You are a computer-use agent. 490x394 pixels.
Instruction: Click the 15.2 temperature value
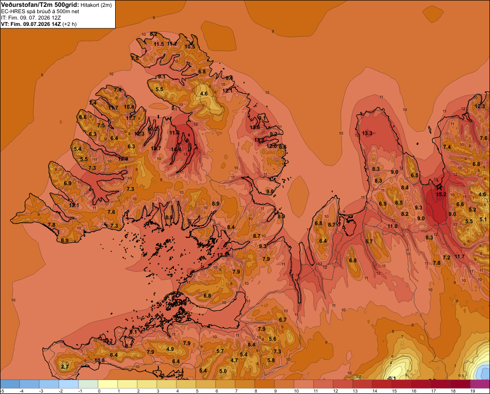coord(441,194)
